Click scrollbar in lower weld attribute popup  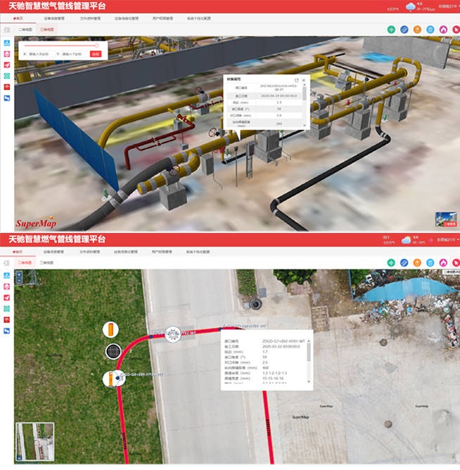pyautogui.click(x=309, y=352)
